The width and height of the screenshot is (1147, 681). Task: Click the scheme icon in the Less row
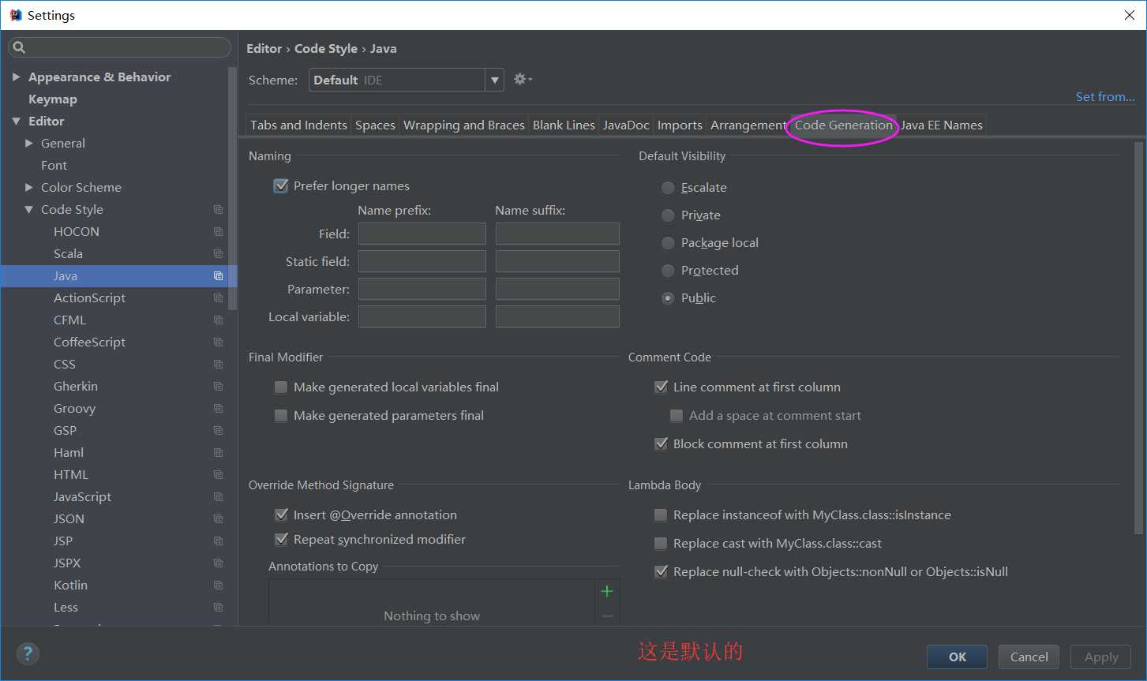(x=219, y=607)
